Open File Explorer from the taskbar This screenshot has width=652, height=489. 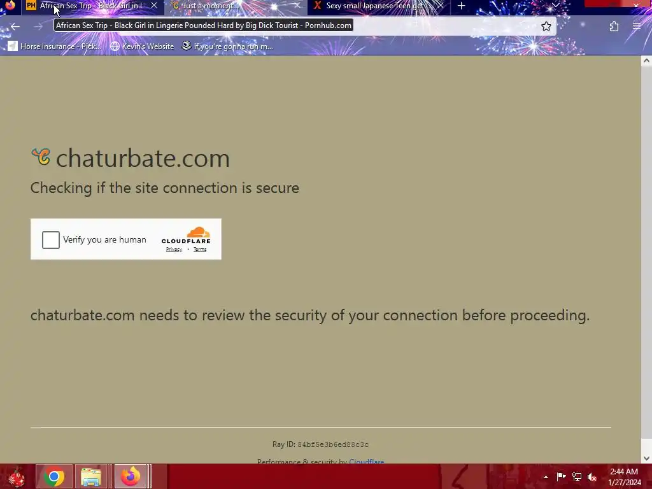[91, 476]
